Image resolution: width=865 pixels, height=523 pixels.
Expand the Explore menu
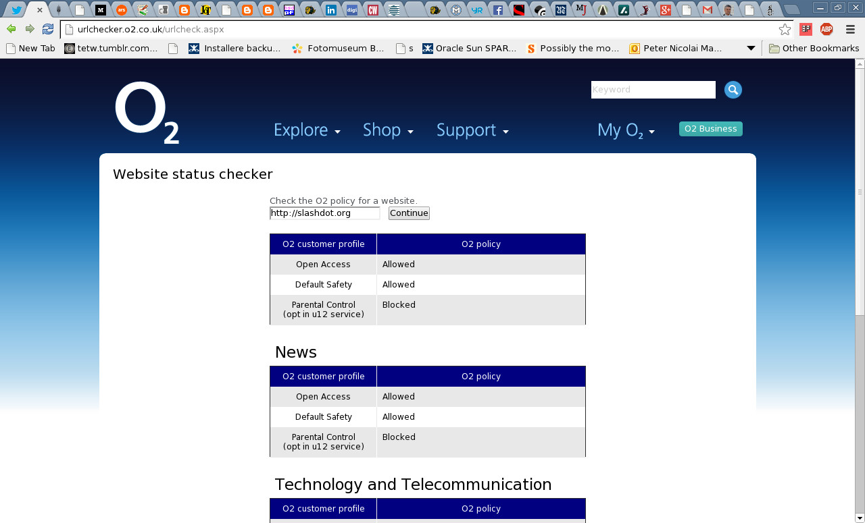point(307,130)
